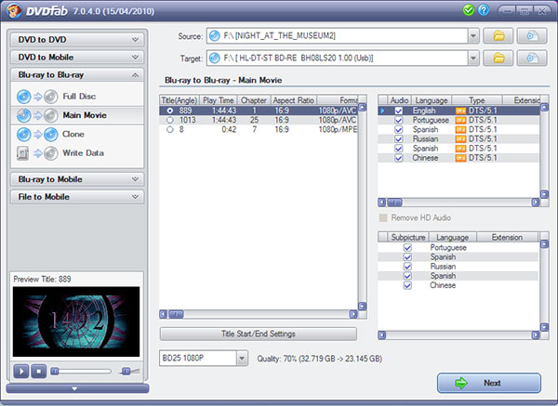Image resolution: width=558 pixels, height=406 pixels.
Task: Sort titles by Aspect Ratio column
Action: coord(294,100)
